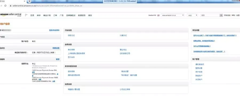Open 您的卖家资料 link
The height and width of the screenshot is (96, 240).
pos(54,30)
